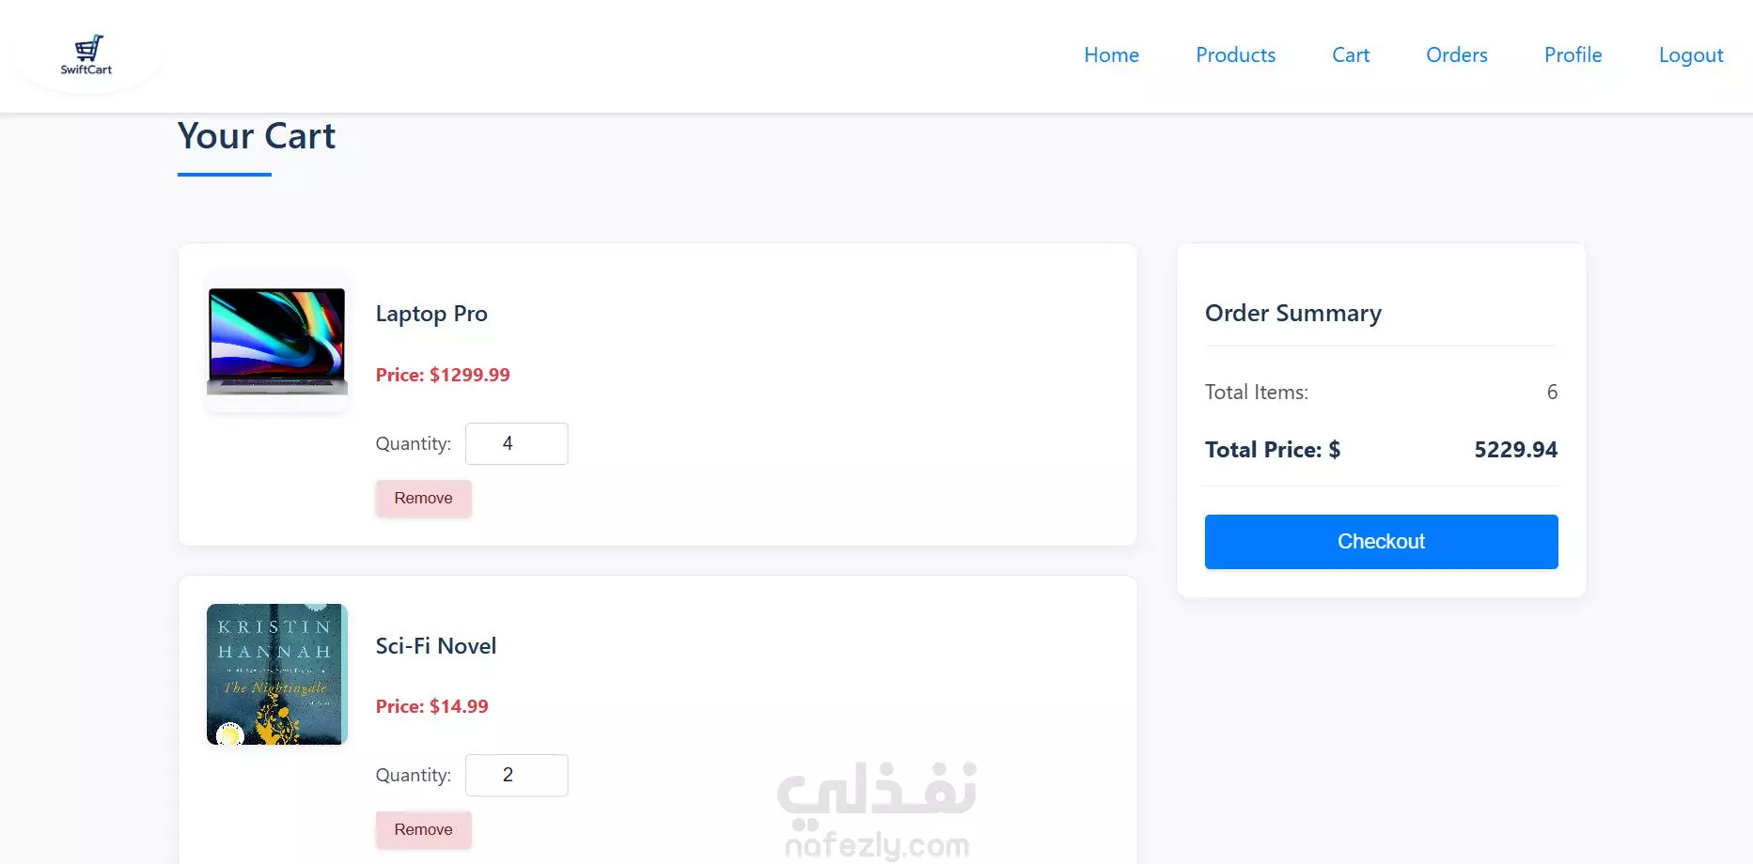Click the Sci-Fi Novel book cover
This screenshot has height=864, width=1753.
[x=277, y=674]
